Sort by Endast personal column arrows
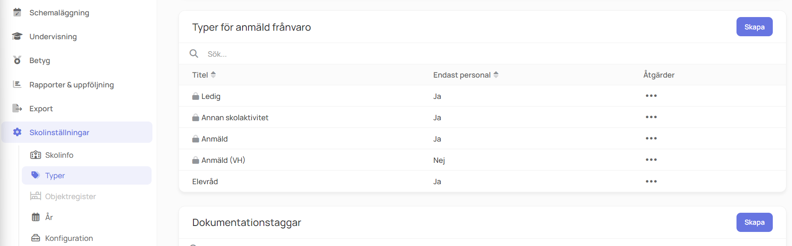 click(x=496, y=75)
